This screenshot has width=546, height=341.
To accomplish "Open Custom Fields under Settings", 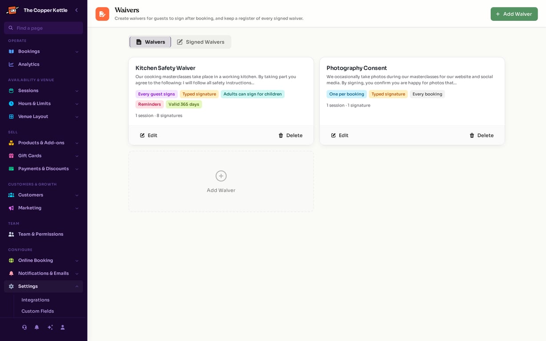I will point(38,311).
